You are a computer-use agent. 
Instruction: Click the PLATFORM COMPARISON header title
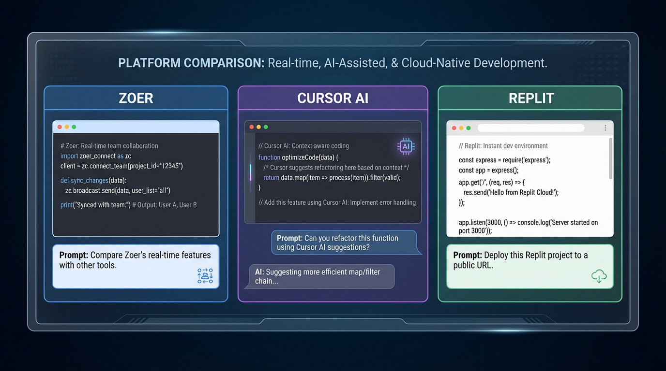pos(332,62)
